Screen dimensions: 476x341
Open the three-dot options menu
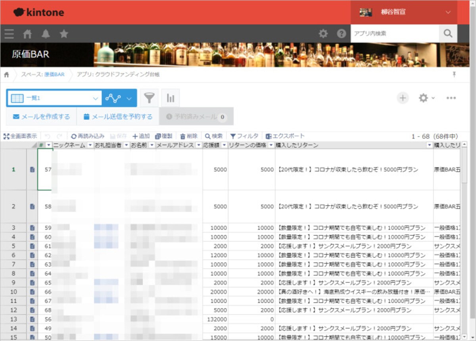(451, 98)
